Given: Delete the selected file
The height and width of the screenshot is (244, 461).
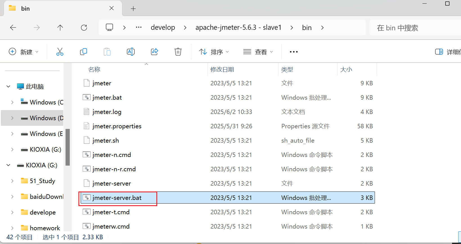Looking at the screenshot, I should click(x=178, y=52).
